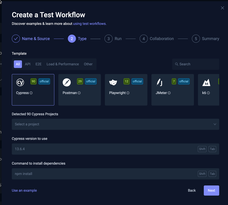
Task: Click the Cypress version input field
Action: pyautogui.click(x=101, y=149)
